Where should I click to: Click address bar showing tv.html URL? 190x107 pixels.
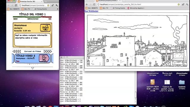click(x=139, y=4)
